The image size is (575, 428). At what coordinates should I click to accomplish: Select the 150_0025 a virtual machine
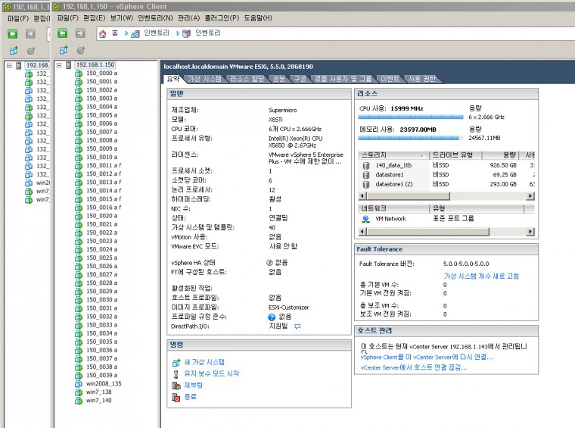pos(102,258)
